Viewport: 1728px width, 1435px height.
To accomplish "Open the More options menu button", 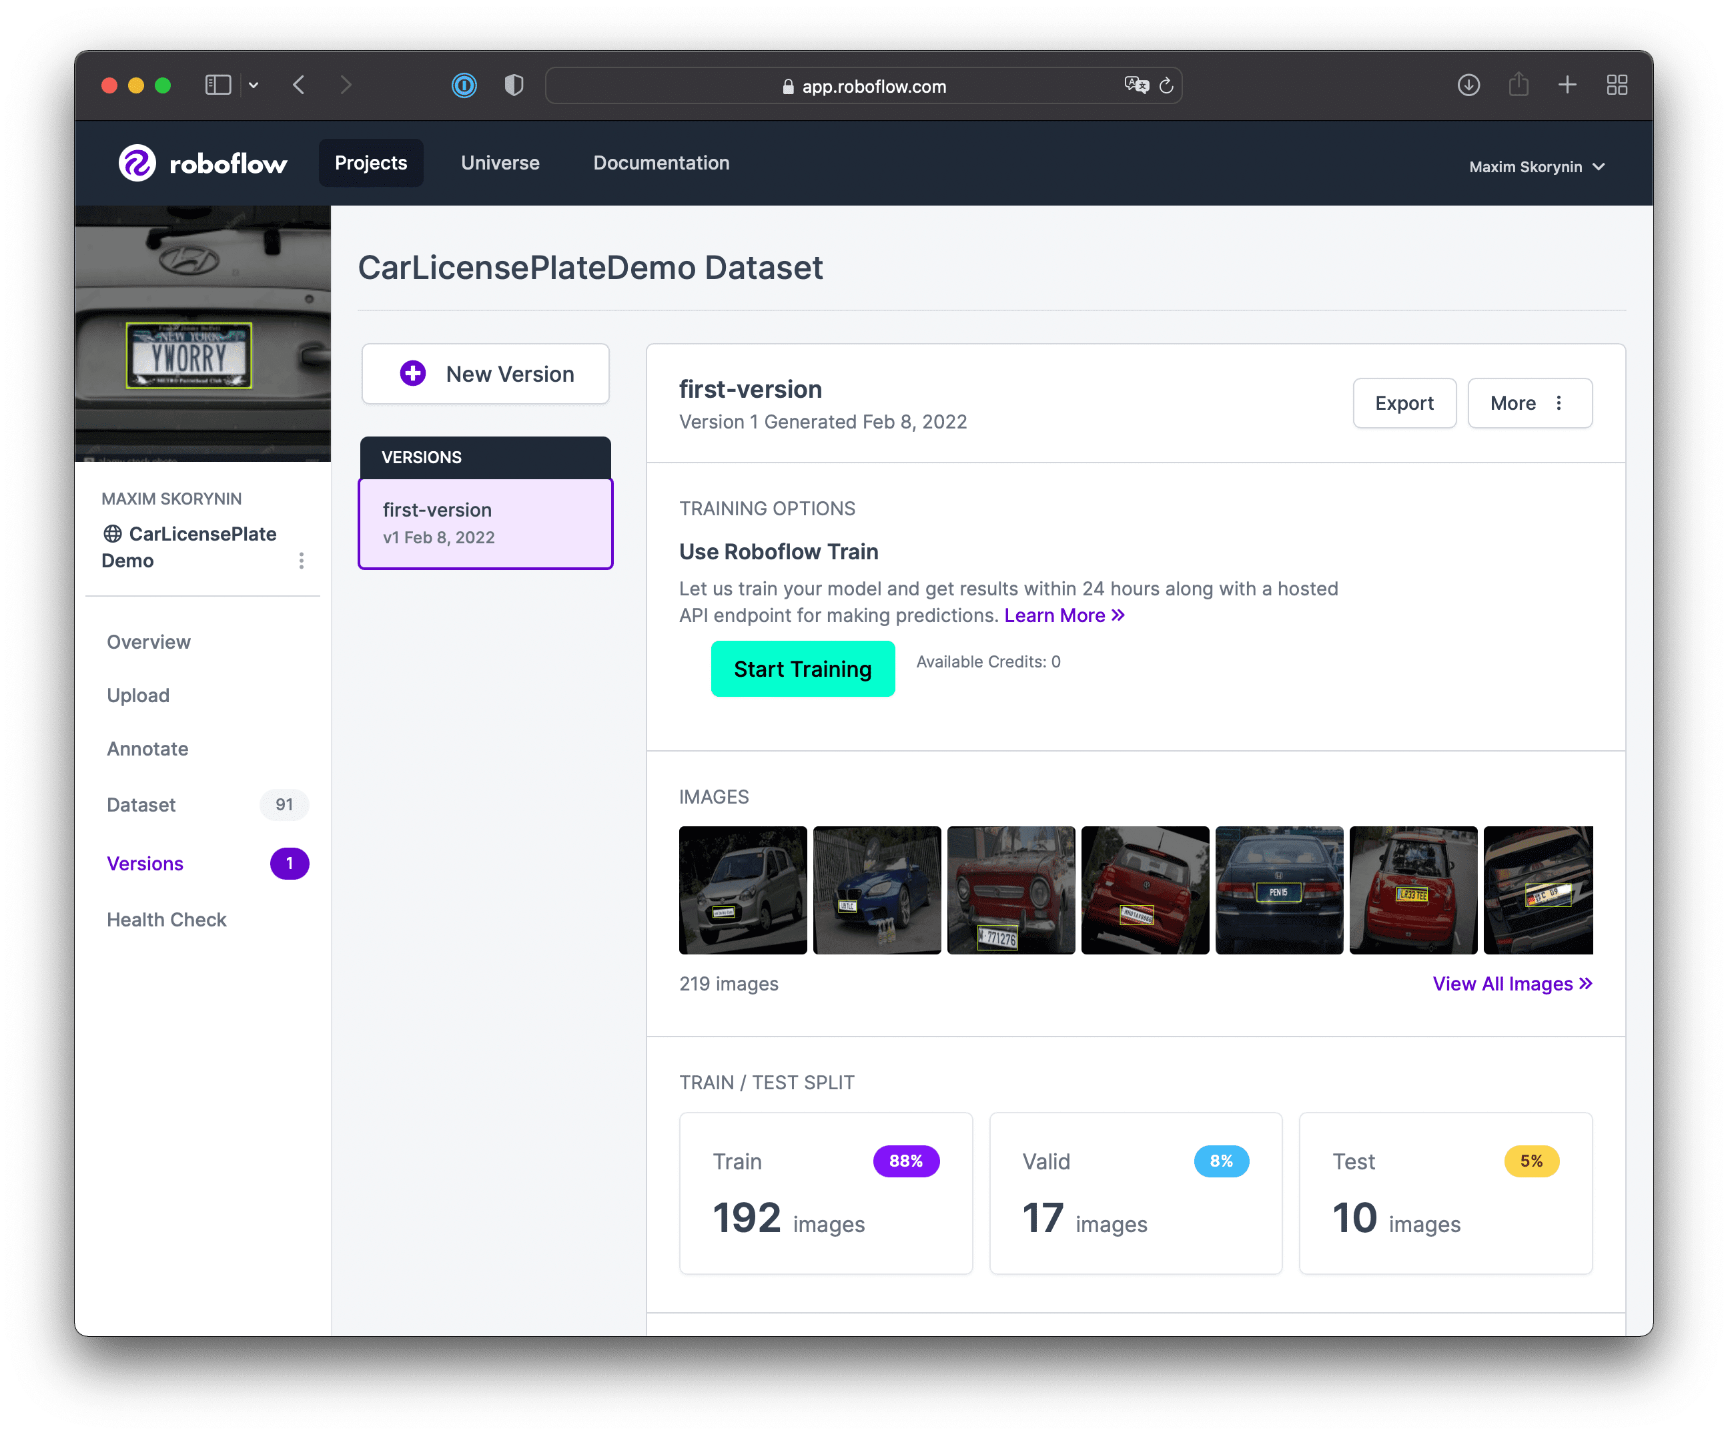I will coord(1530,402).
